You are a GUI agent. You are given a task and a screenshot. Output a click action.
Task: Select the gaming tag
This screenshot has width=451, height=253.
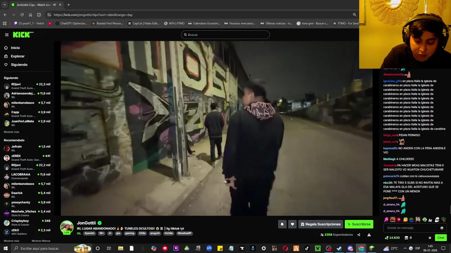coord(130,233)
